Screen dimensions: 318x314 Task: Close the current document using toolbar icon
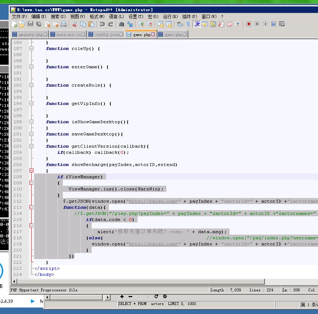click(47, 24)
